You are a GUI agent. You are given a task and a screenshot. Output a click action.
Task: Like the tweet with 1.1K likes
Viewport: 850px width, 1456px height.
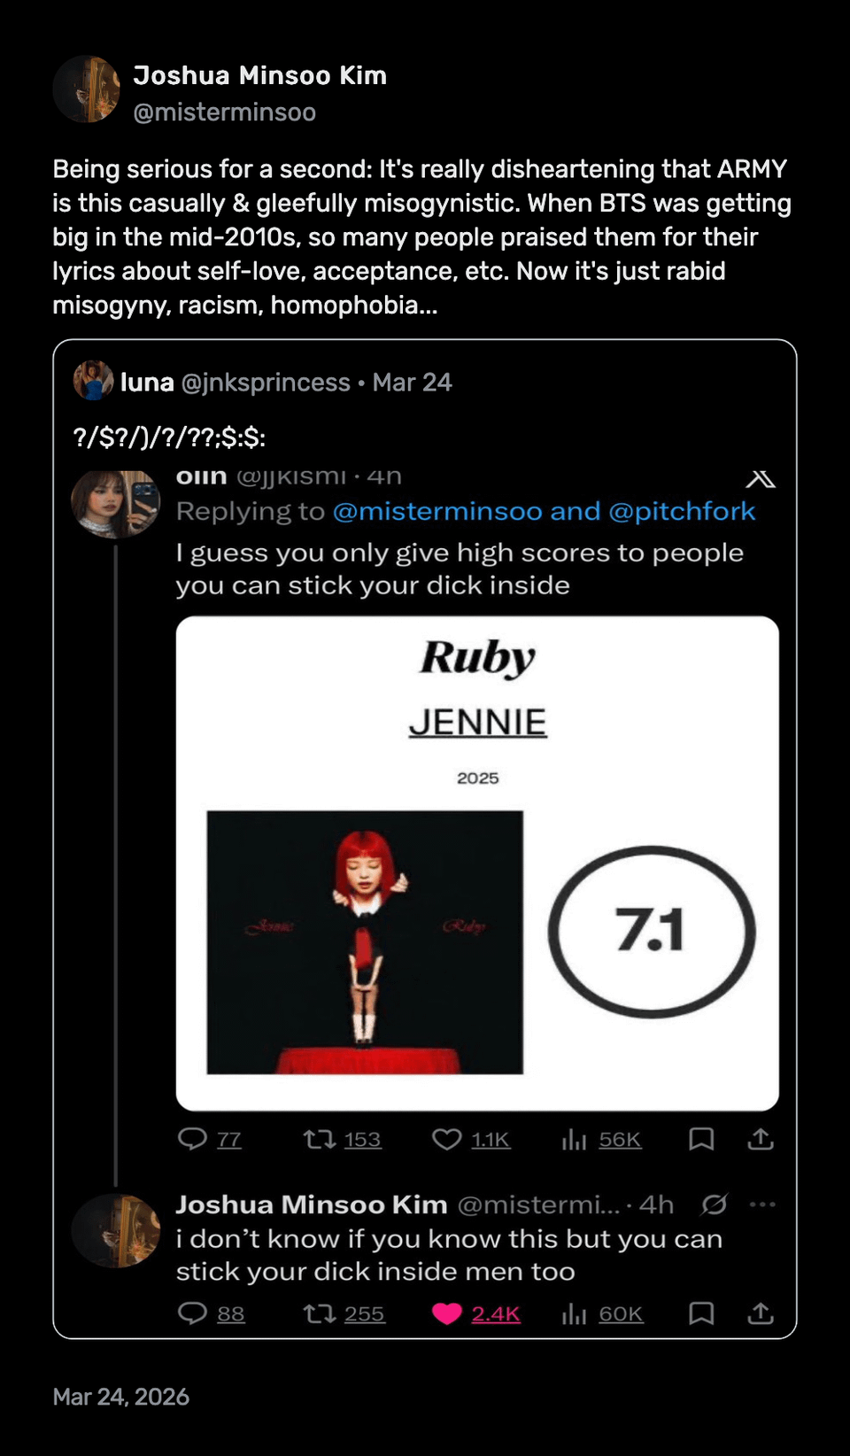tap(447, 1139)
